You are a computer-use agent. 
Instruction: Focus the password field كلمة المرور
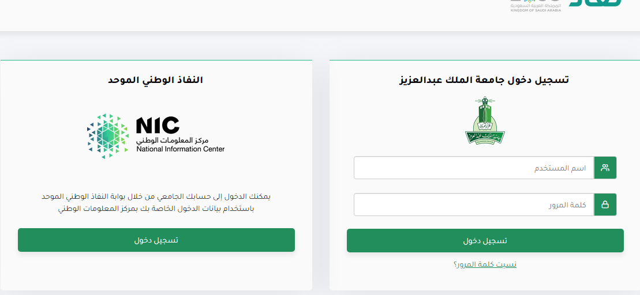474,205
